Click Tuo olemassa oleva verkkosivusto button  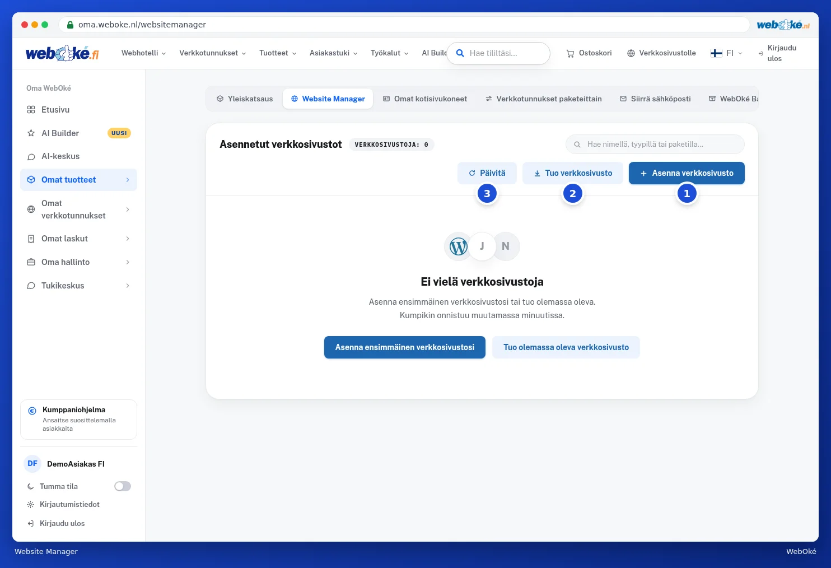pos(566,347)
